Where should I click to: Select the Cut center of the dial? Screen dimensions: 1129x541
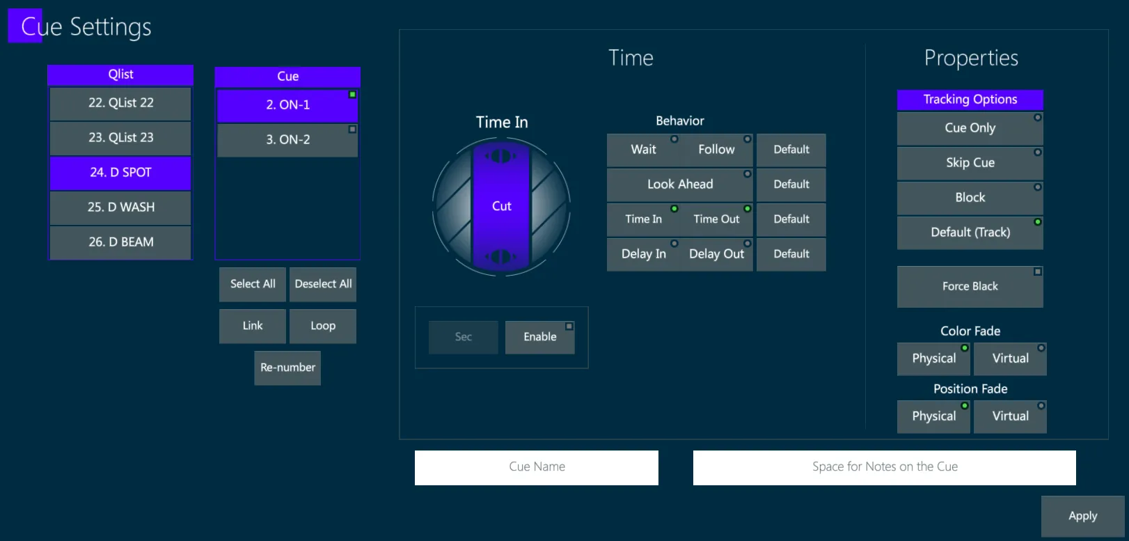click(501, 206)
